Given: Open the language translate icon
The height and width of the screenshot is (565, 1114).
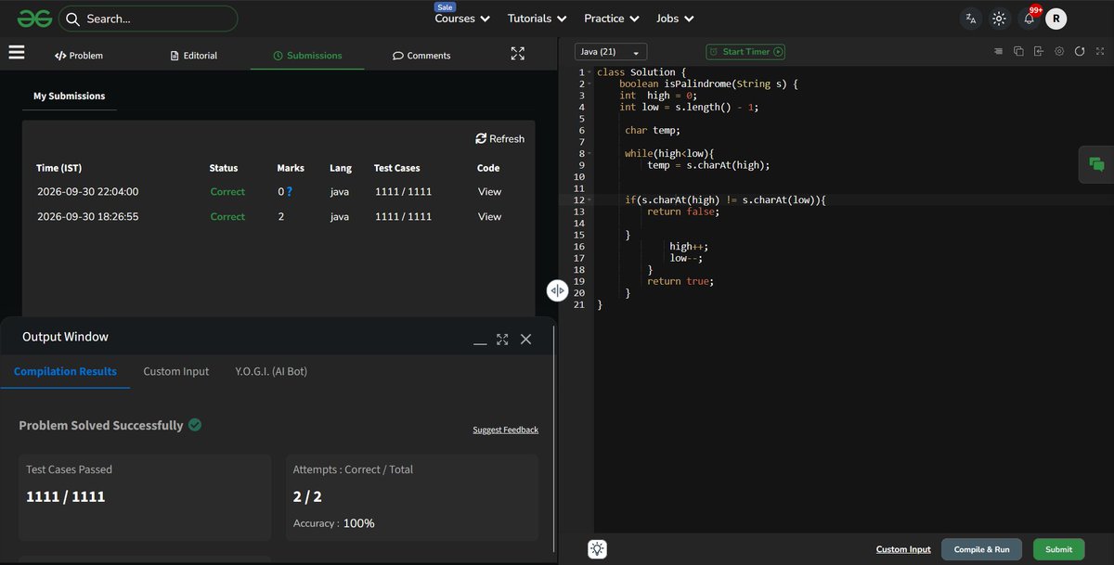Looking at the screenshot, I should (x=970, y=19).
